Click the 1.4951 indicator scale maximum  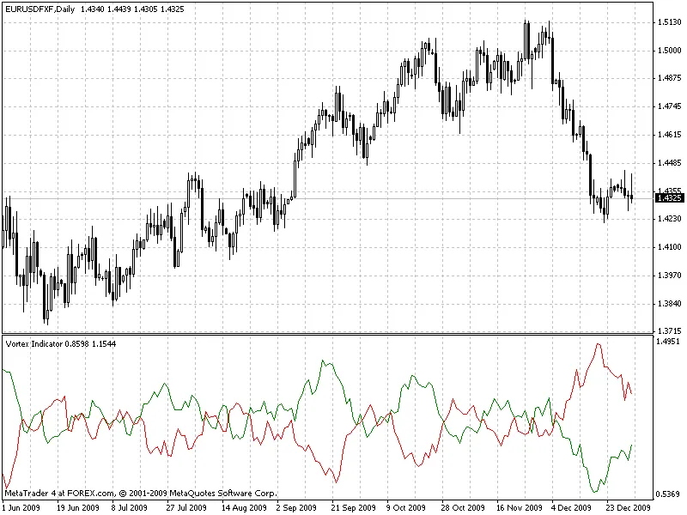pos(670,342)
